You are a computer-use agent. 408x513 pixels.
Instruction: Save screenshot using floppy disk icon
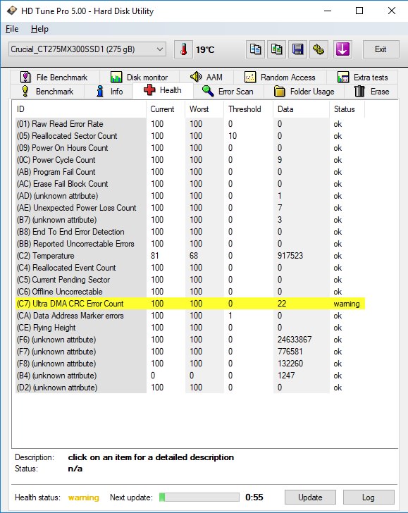pos(298,50)
